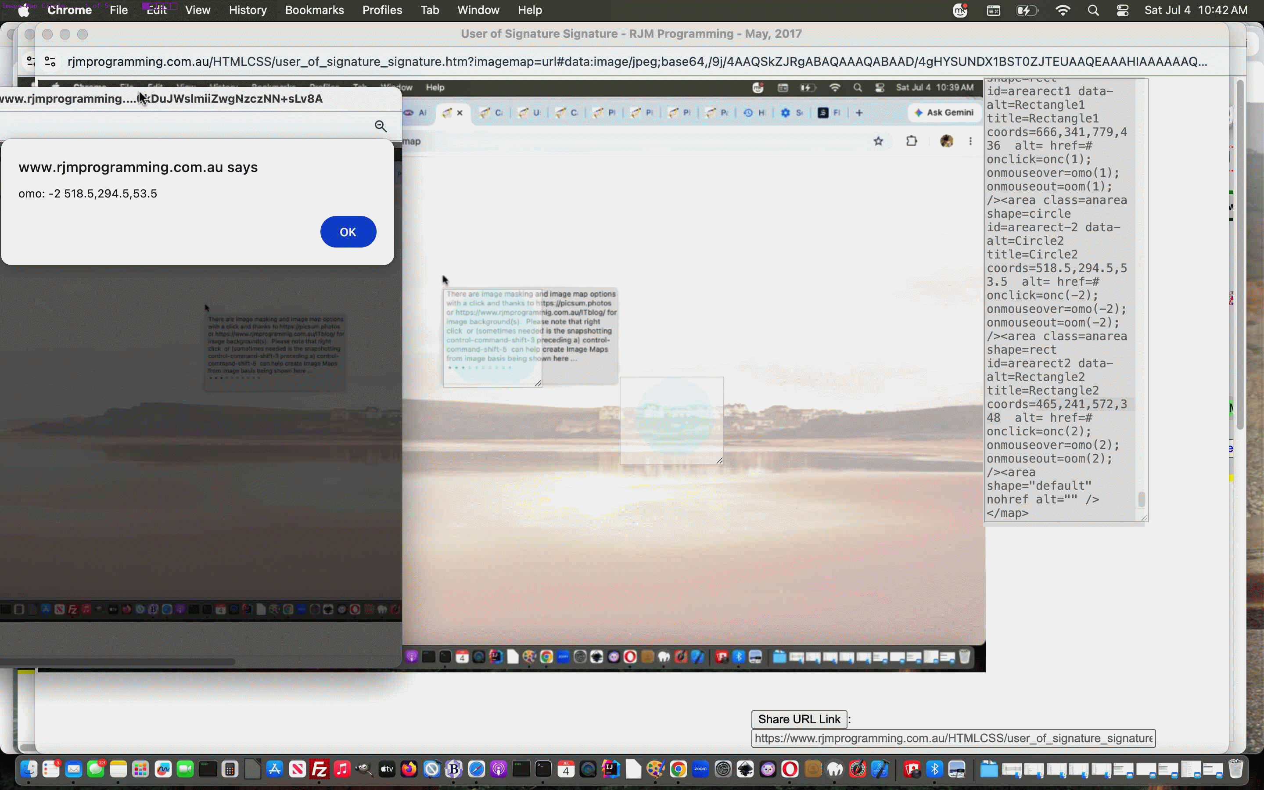1264x790 pixels.
Task: Open Calendar from the Dock
Action: [566, 769]
